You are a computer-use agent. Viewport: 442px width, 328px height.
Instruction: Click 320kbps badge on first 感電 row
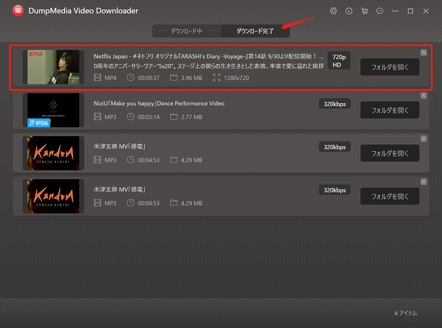pyautogui.click(x=335, y=147)
